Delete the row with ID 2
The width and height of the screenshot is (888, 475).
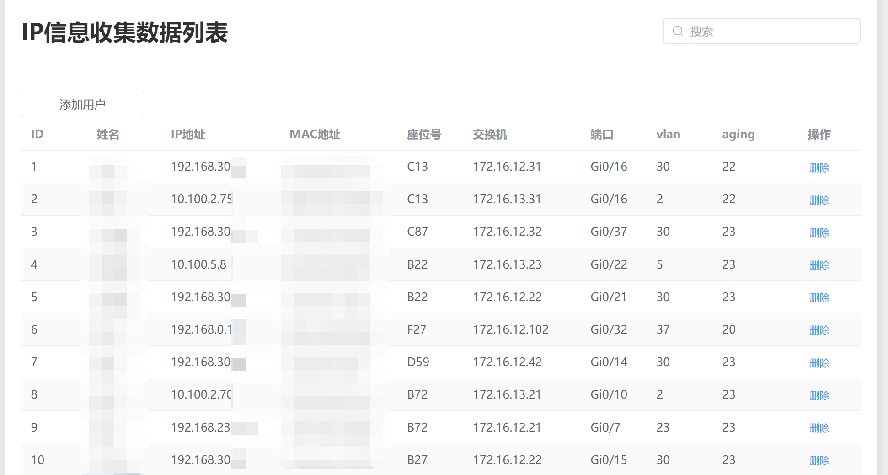tap(819, 200)
